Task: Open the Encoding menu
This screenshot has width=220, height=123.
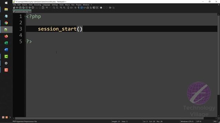Action: (x=37, y=5)
